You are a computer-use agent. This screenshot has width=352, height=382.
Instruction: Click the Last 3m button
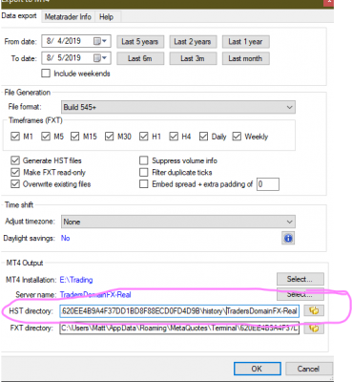[193, 58]
